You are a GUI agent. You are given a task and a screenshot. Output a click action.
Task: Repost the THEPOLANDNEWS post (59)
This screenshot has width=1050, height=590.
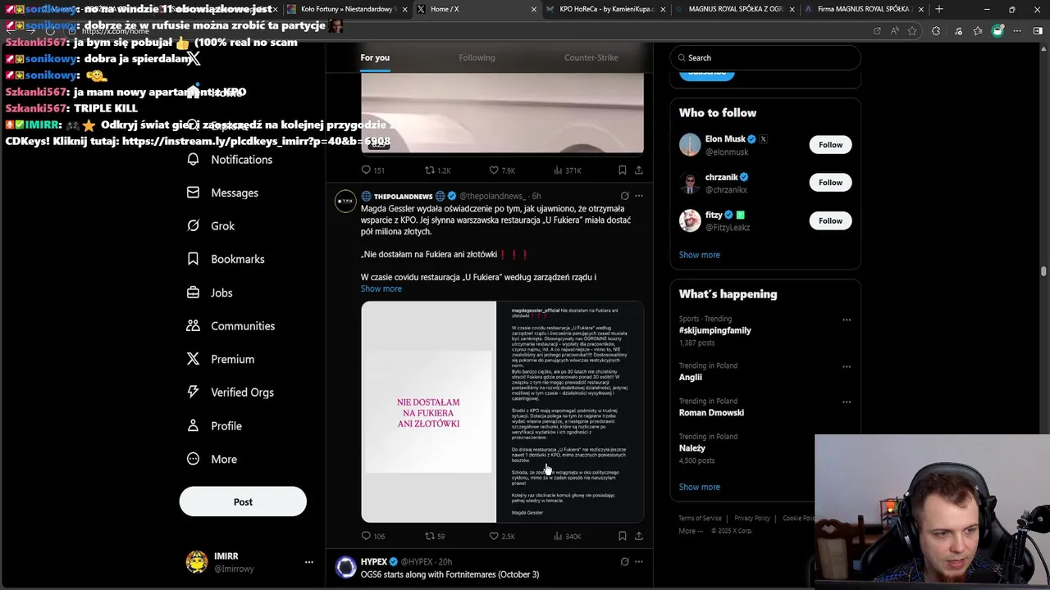pos(435,536)
